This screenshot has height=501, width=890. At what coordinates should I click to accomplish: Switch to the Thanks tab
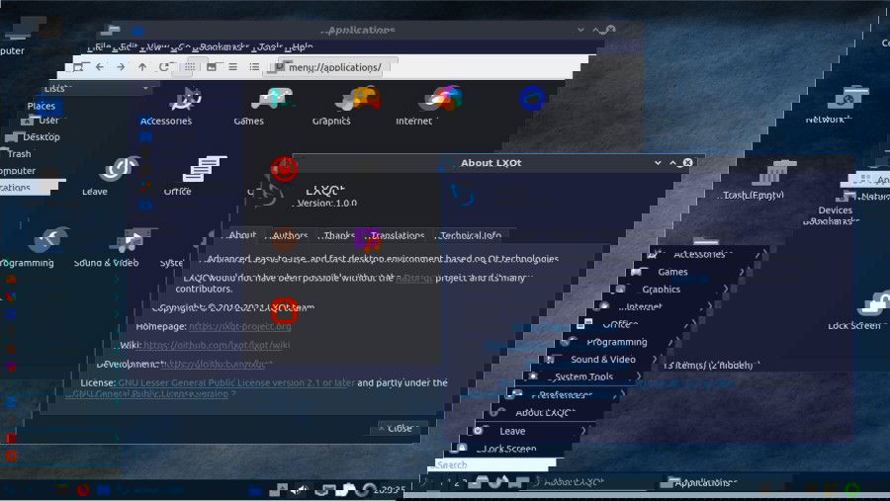tap(338, 235)
